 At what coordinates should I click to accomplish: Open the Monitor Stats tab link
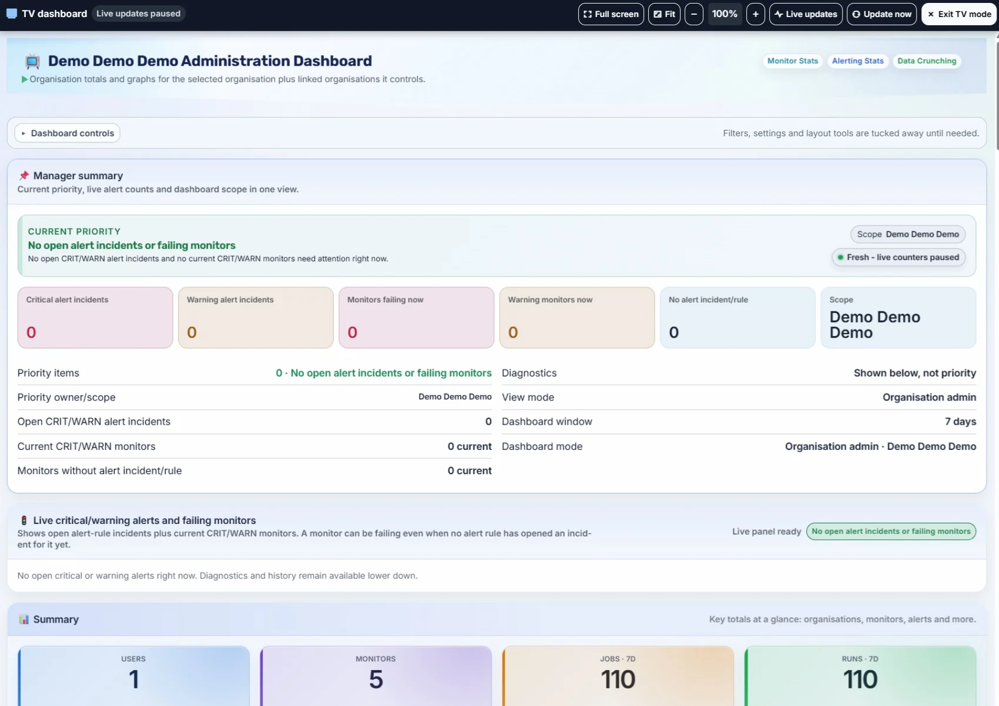[x=793, y=61]
